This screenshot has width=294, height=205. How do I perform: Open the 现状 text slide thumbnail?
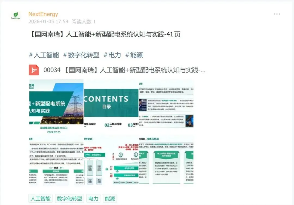(x=166, y=107)
